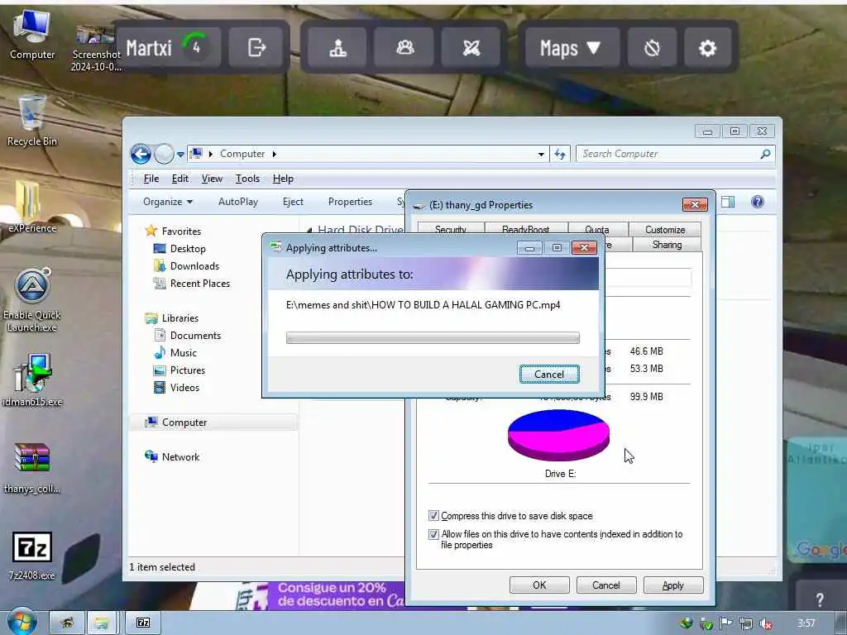Click the Action Center flag tray icon
The width and height of the screenshot is (847, 635).
[x=726, y=623]
